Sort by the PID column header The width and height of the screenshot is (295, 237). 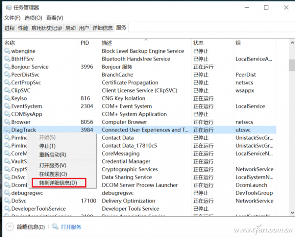(x=85, y=43)
